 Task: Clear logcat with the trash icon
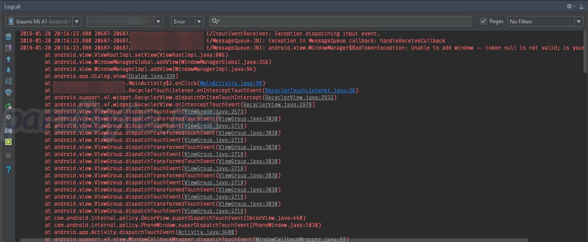pos(8,37)
